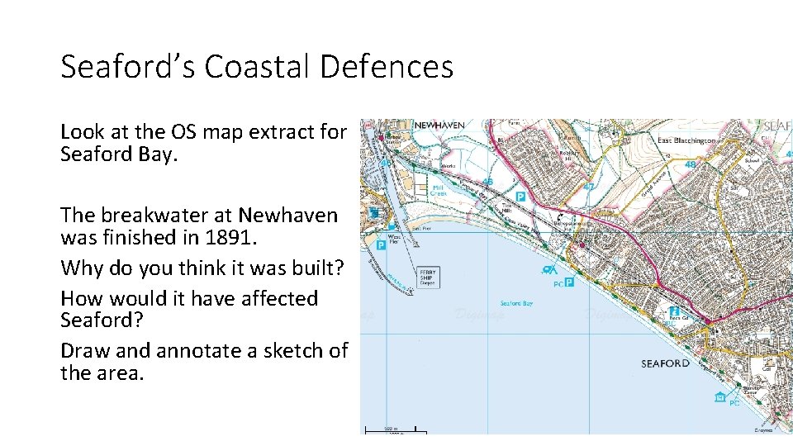793x446 pixels.
Task: Click the red Seaford station dot
Action: 708,321
